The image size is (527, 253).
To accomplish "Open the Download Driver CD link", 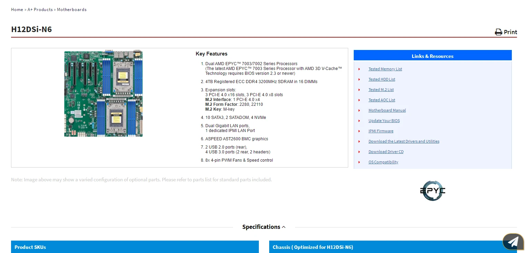I will [x=386, y=152].
